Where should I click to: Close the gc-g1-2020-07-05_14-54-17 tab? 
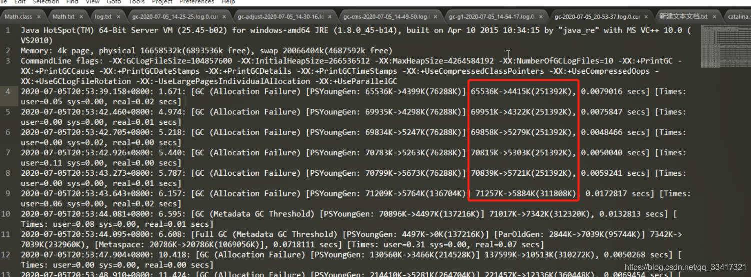540,17
